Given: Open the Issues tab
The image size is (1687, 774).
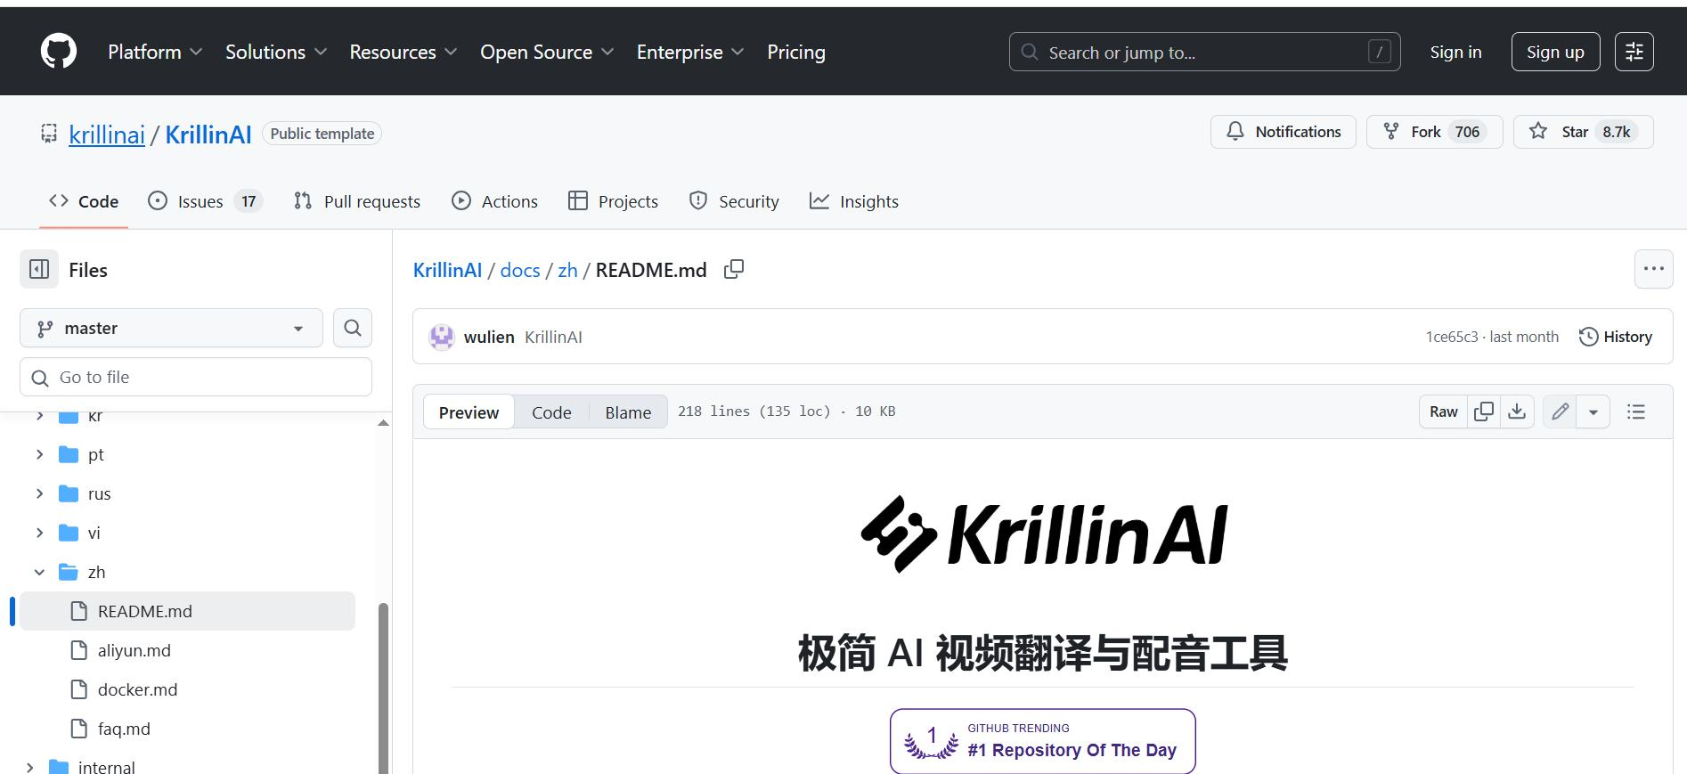Looking at the screenshot, I should [x=205, y=201].
